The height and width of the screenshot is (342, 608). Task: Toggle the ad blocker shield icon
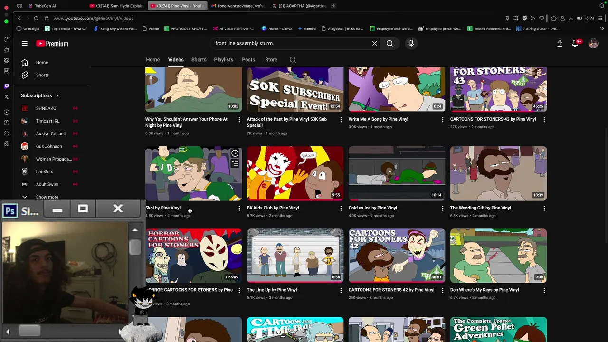524,18
